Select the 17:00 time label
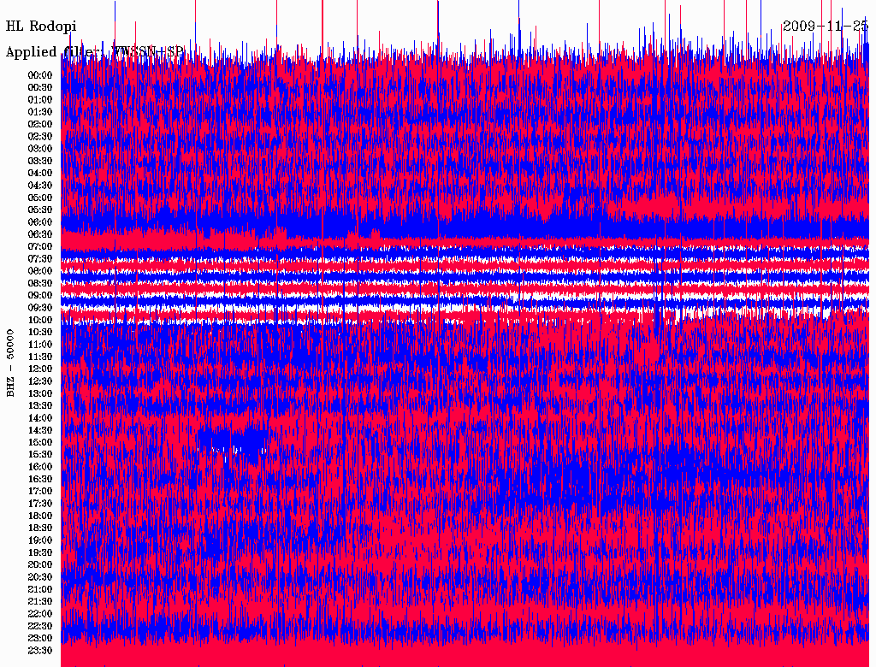The width and height of the screenshot is (876, 667). tap(40, 492)
